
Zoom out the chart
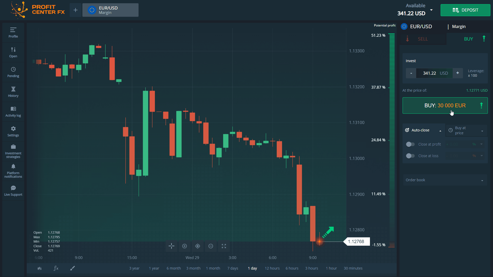pyautogui.click(x=211, y=246)
